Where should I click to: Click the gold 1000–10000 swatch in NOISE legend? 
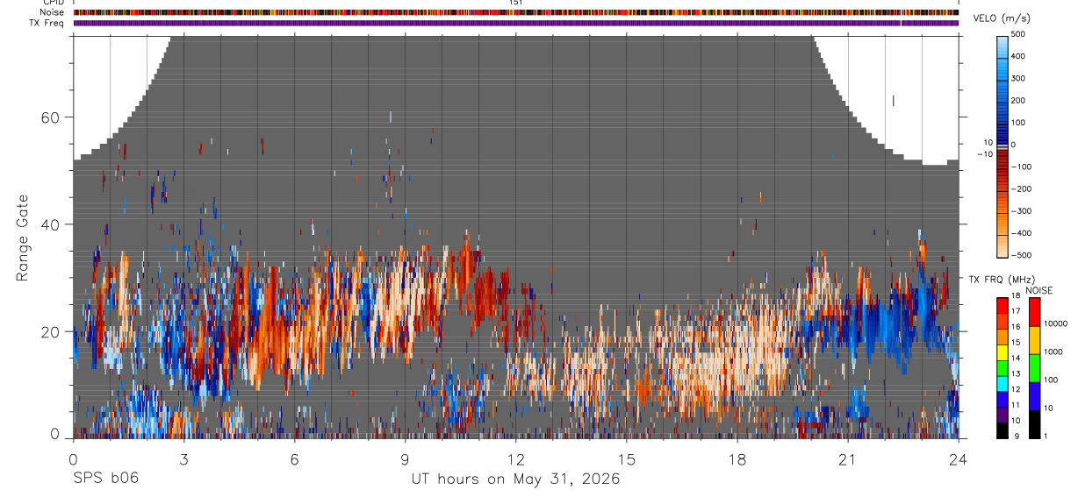point(1033,340)
